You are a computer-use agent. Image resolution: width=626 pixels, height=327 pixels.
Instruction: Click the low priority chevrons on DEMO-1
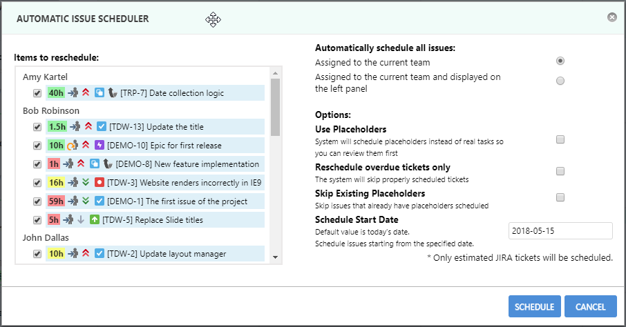(86, 201)
